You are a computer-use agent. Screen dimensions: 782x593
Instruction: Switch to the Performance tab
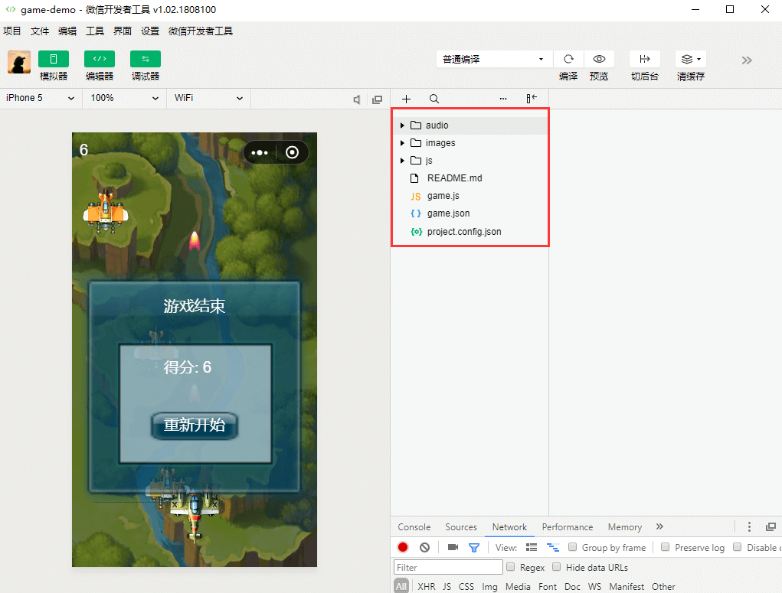(568, 526)
